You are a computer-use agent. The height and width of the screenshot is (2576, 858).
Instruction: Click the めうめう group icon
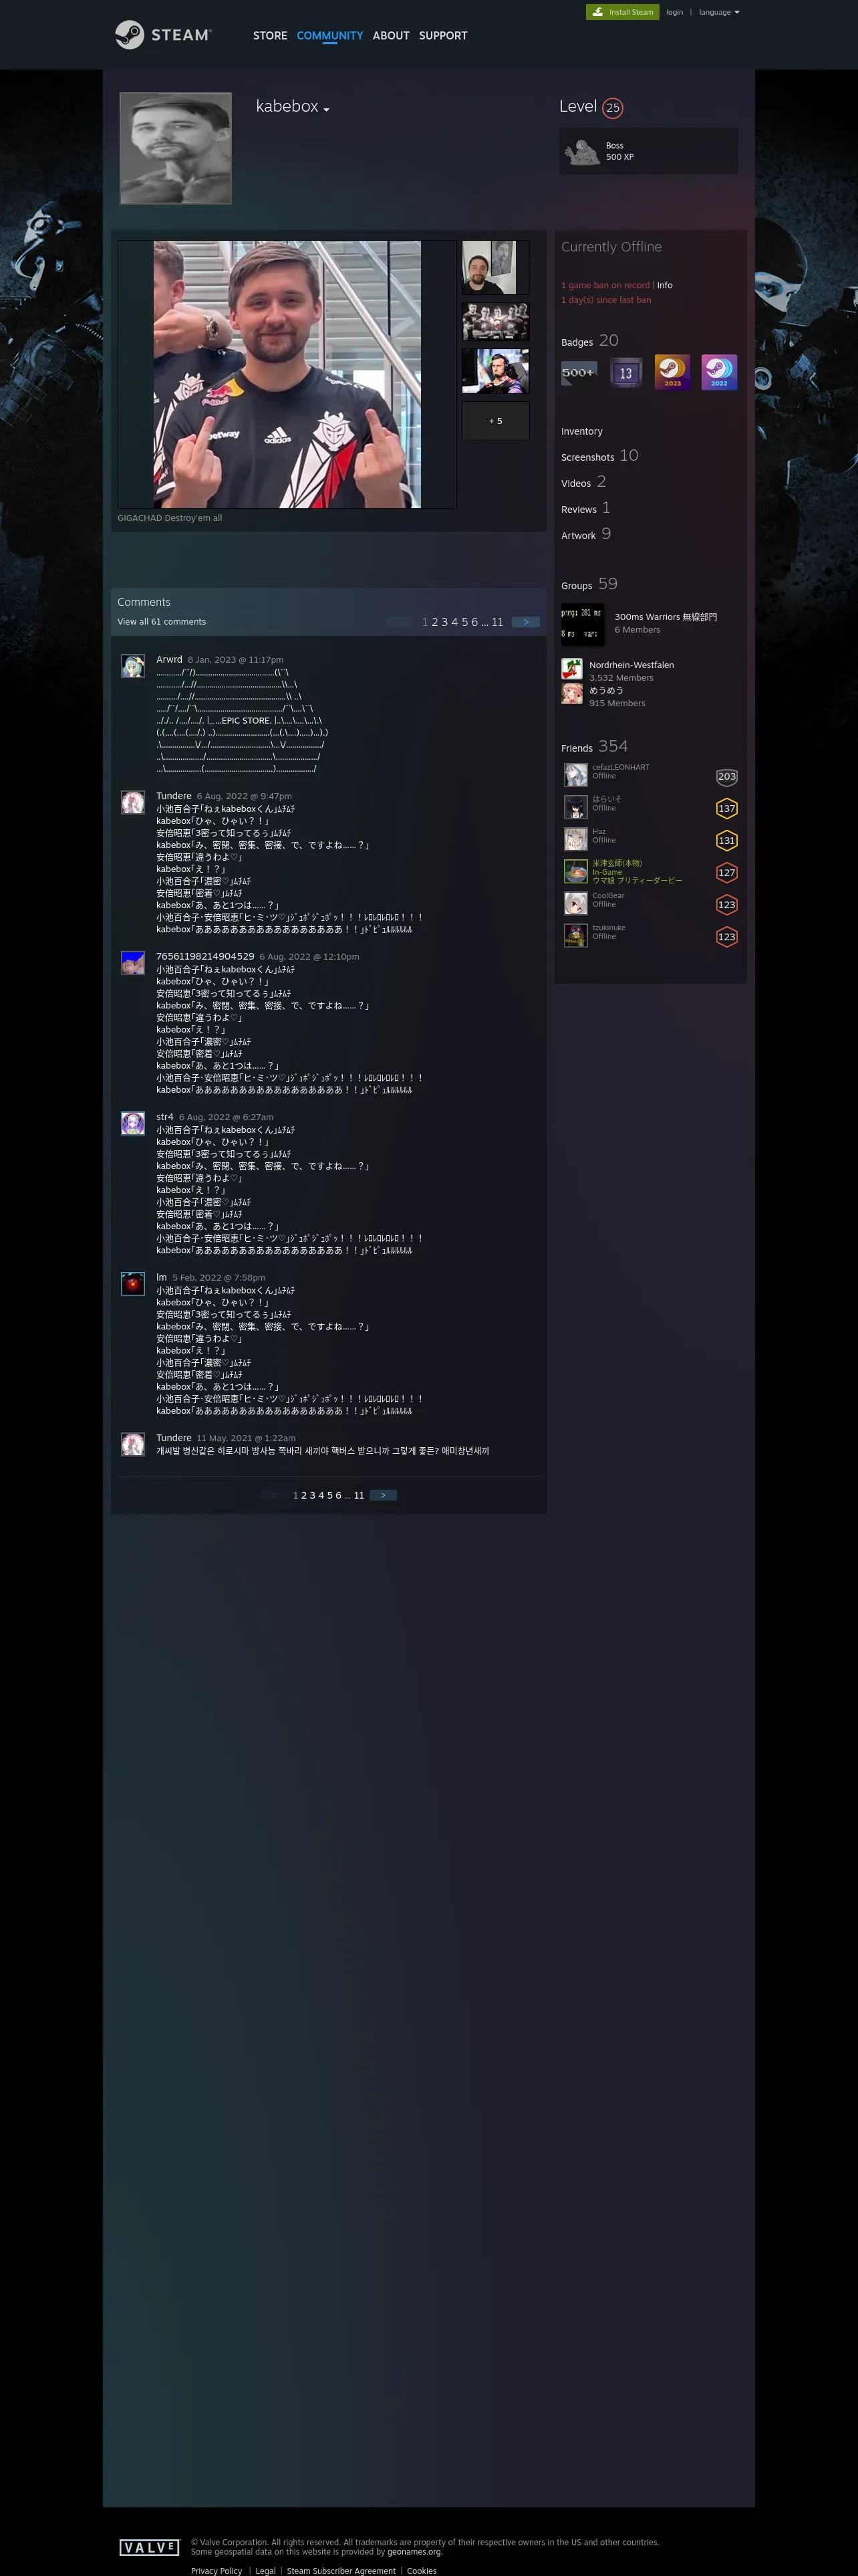(572, 694)
